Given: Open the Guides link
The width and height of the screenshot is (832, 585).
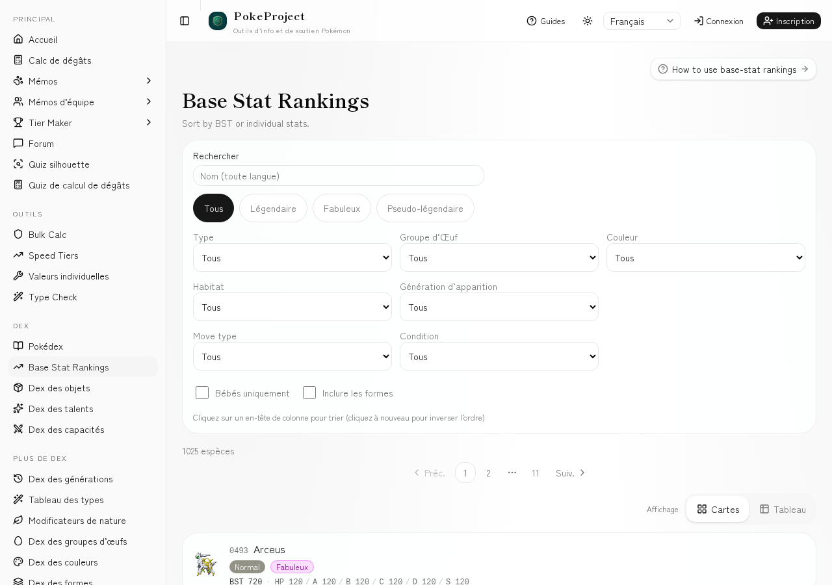Looking at the screenshot, I should tap(546, 21).
